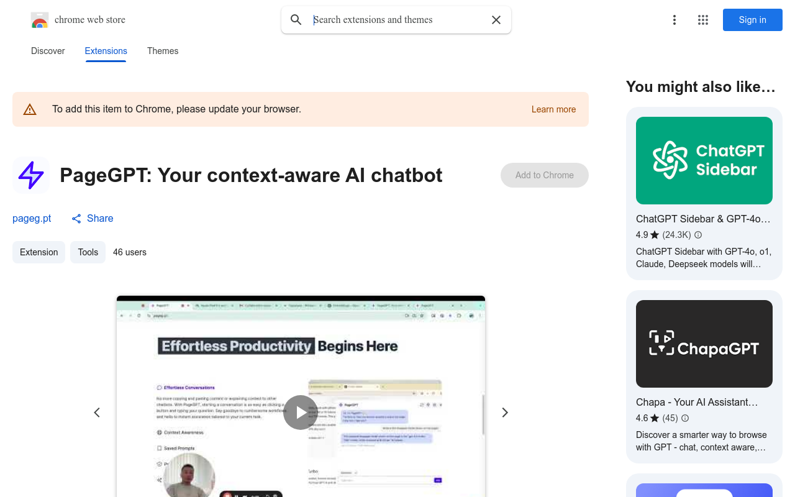The height and width of the screenshot is (497, 795).
Task: Click the update your browser warning message
Action: pos(176,109)
